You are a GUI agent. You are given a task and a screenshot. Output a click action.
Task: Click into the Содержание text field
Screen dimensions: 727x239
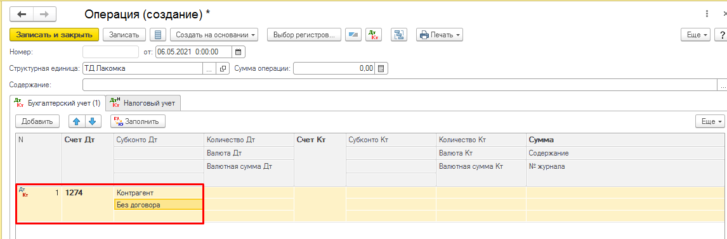coord(400,85)
